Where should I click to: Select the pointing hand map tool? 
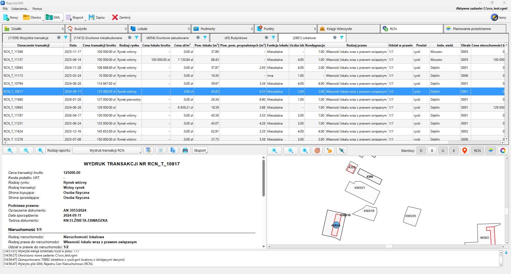(329, 151)
